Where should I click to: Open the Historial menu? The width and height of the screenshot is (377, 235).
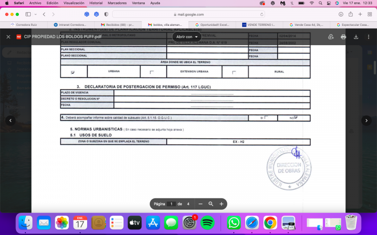coord(96,3)
